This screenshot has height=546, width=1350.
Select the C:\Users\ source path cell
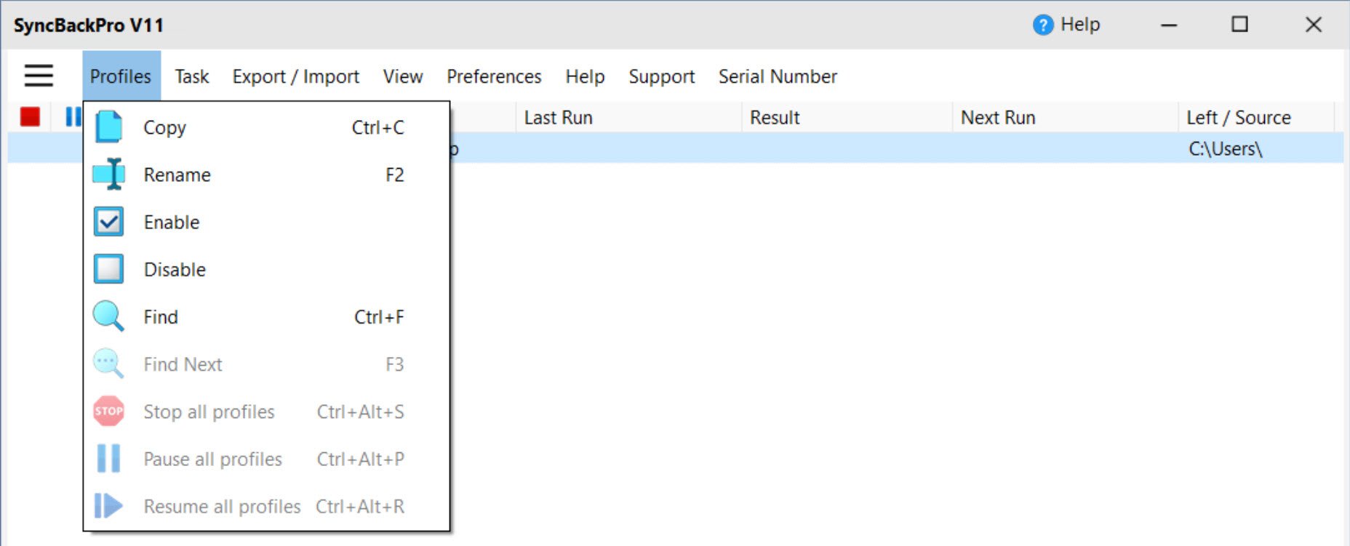coord(1226,149)
